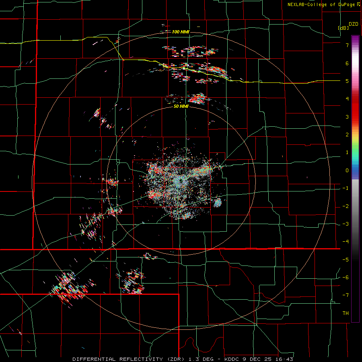Screen dimensions: 362x362
Task: Click the scale value -7 on legend
Action: 346,295
